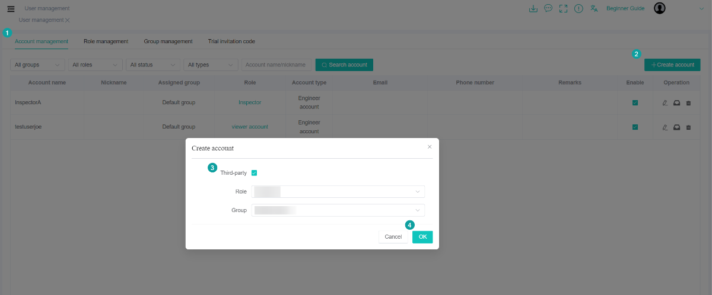Switch to the Group management tab

(168, 41)
